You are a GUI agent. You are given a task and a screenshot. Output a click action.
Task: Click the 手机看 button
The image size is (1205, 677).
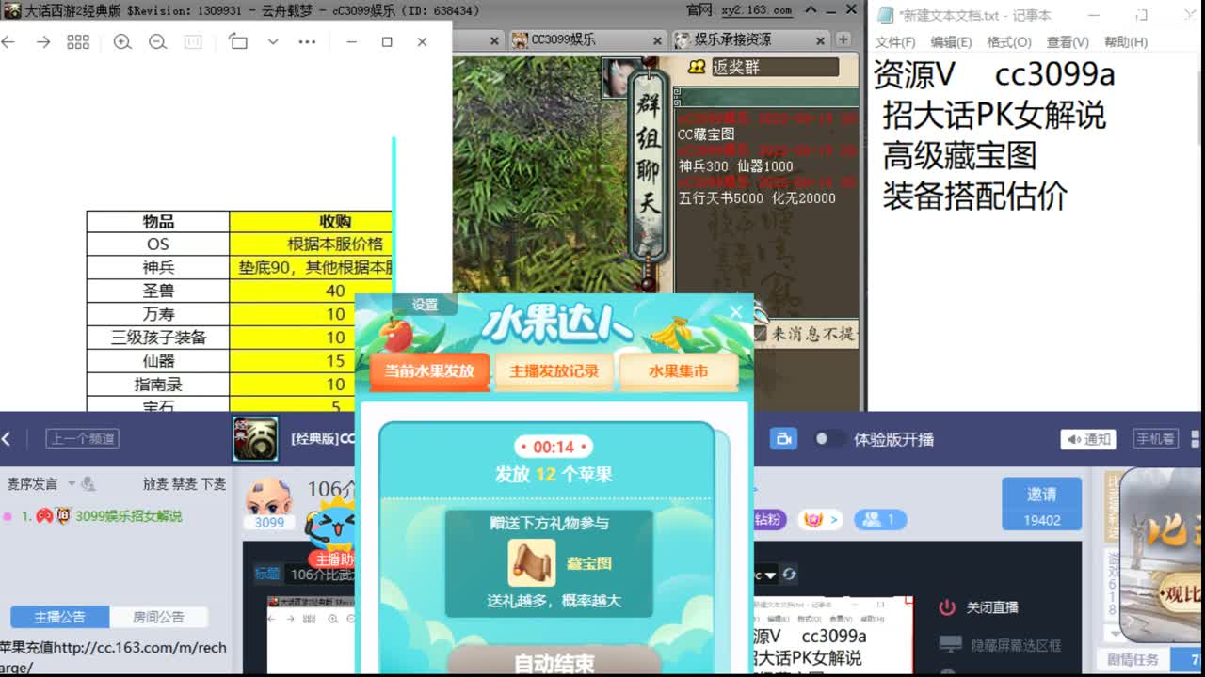(1154, 439)
